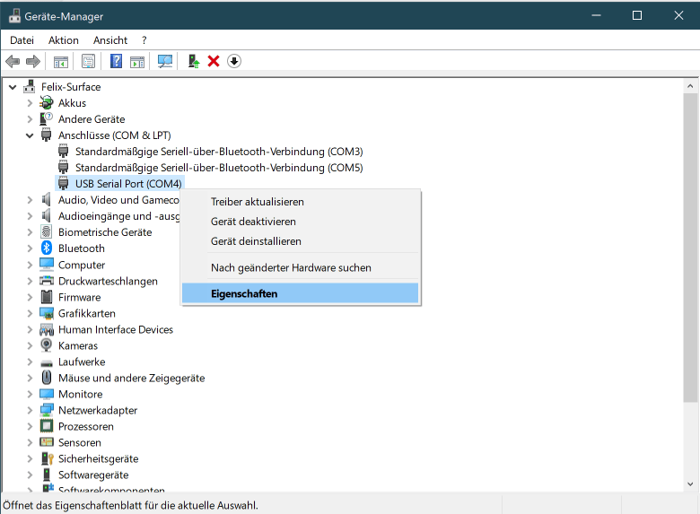This screenshot has width=700, height=514.
Task: Click Gerät deinstallieren in context menu
Action: [256, 241]
